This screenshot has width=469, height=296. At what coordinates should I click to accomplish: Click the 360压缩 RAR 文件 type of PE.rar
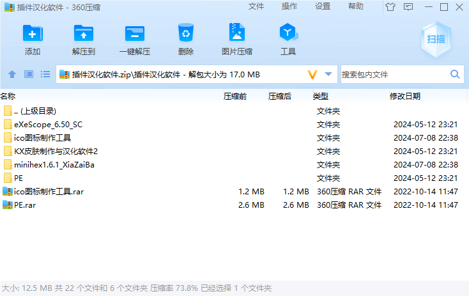pyautogui.click(x=349, y=205)
